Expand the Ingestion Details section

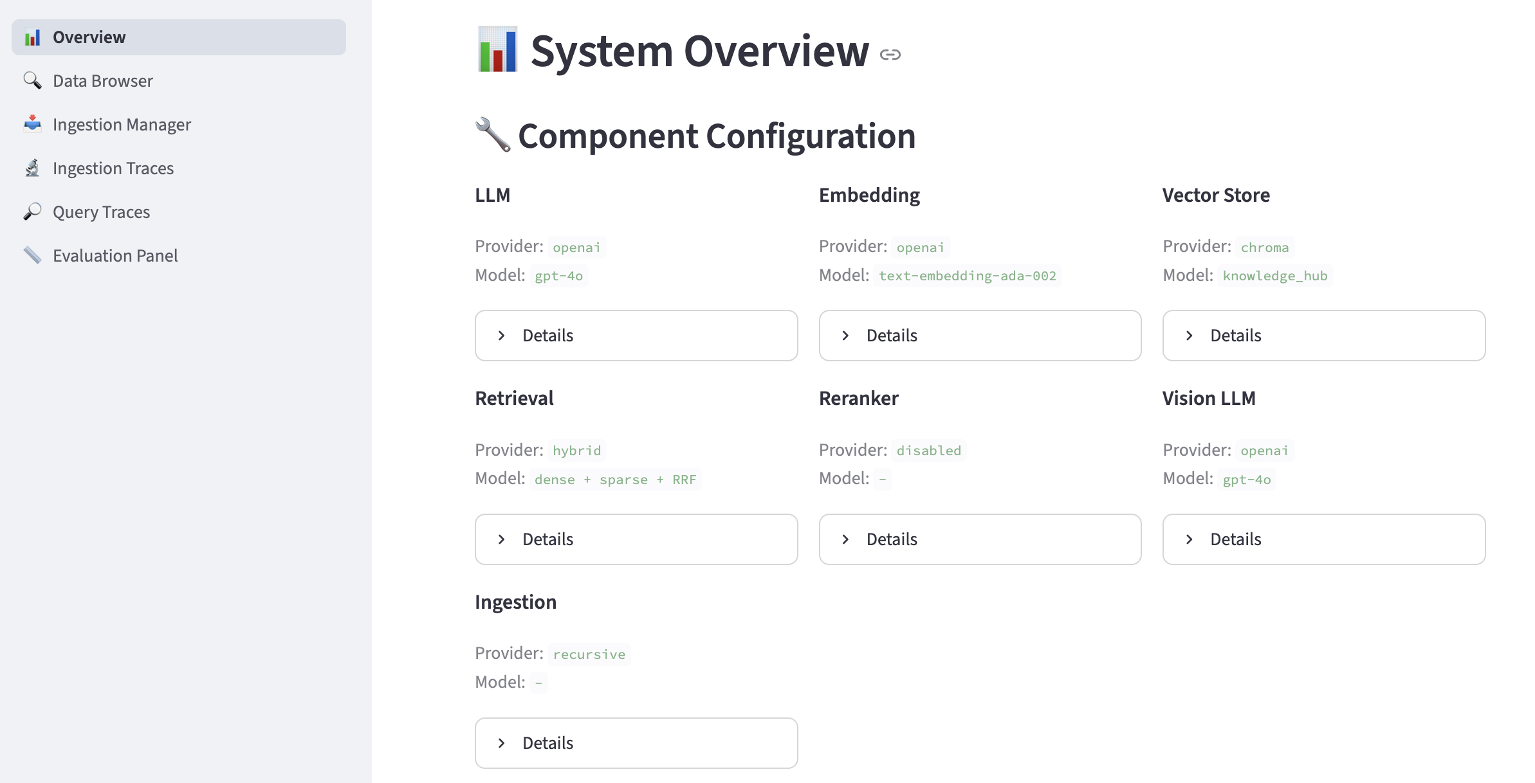pyautogui.click(x=636, y=743)
